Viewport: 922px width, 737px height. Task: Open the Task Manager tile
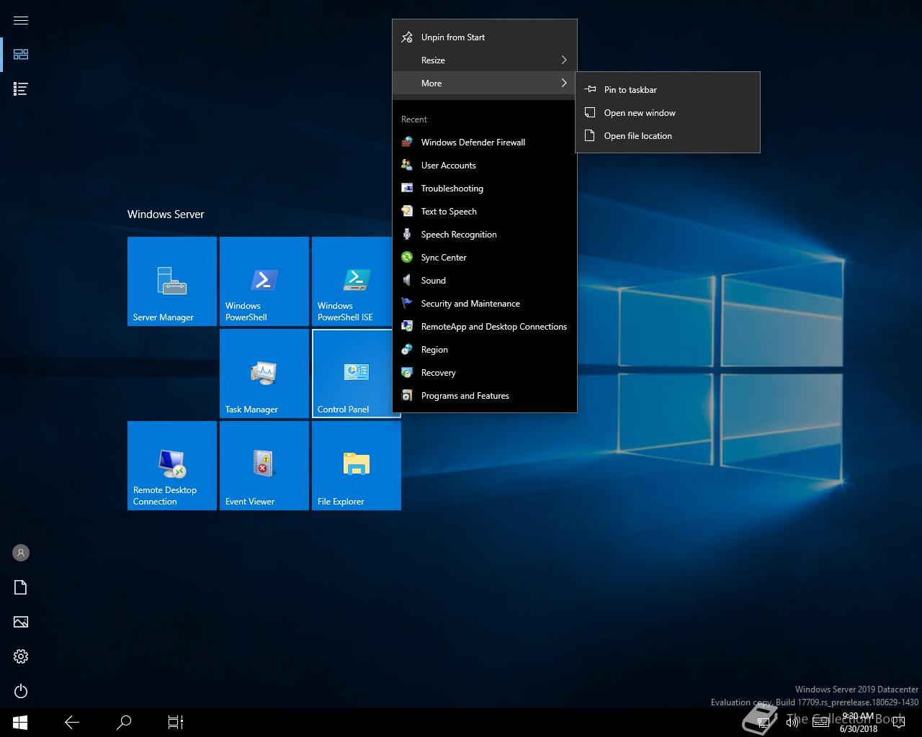click(x=264, y=374)
